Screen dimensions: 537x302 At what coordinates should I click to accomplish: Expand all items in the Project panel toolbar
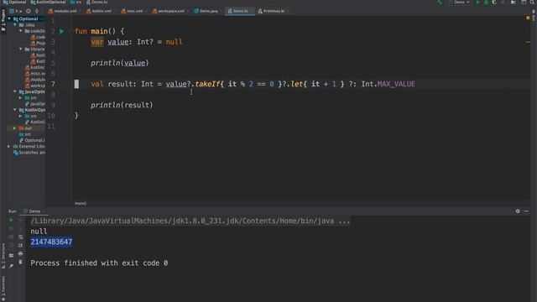(37, 11)
